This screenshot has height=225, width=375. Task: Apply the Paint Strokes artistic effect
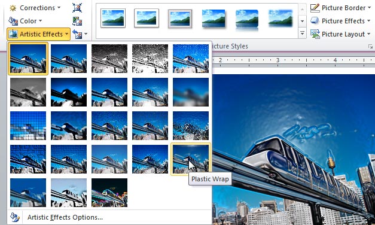pos(69,92)
